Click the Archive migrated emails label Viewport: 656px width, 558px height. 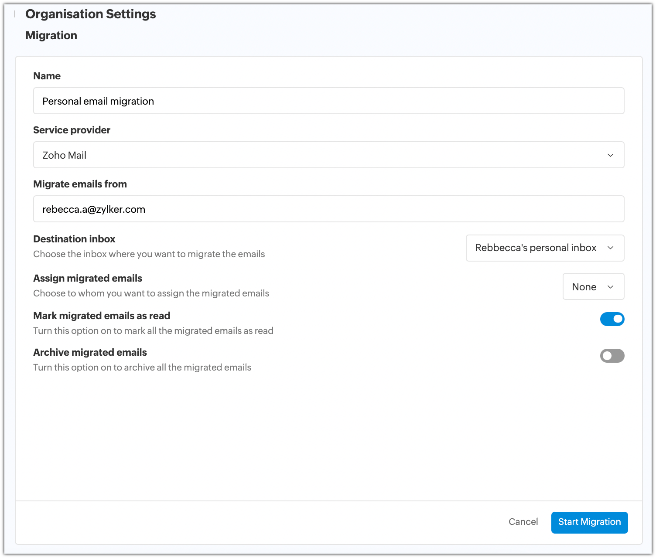(90, 352)
